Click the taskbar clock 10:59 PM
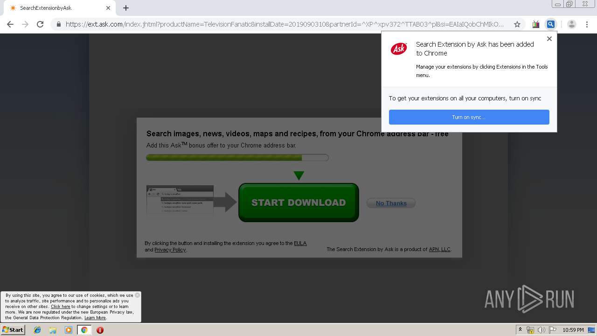Image resolution: width=597 pixels, height=336 pixels. tap(573, 330)
